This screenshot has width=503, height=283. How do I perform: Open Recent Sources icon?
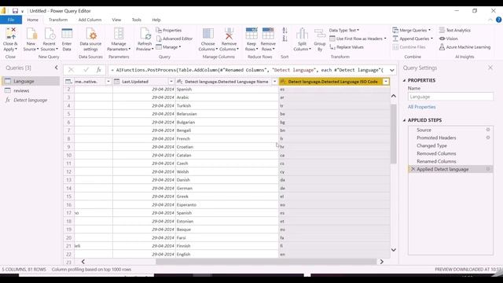pyautogui.click(x=50, y=34)
